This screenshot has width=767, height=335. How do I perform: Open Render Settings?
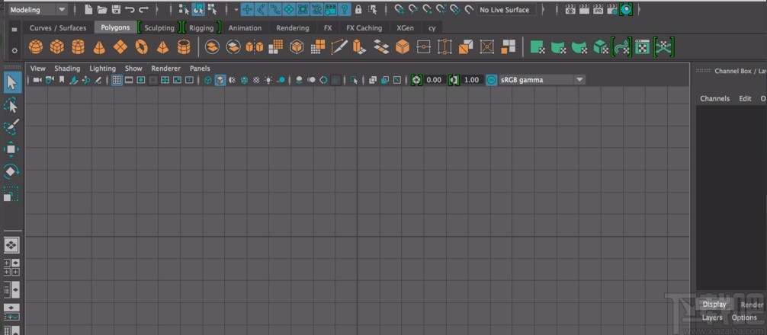click(612, 9)
